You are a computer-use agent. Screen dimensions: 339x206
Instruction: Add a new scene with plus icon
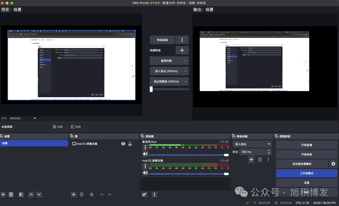[3, 194]
